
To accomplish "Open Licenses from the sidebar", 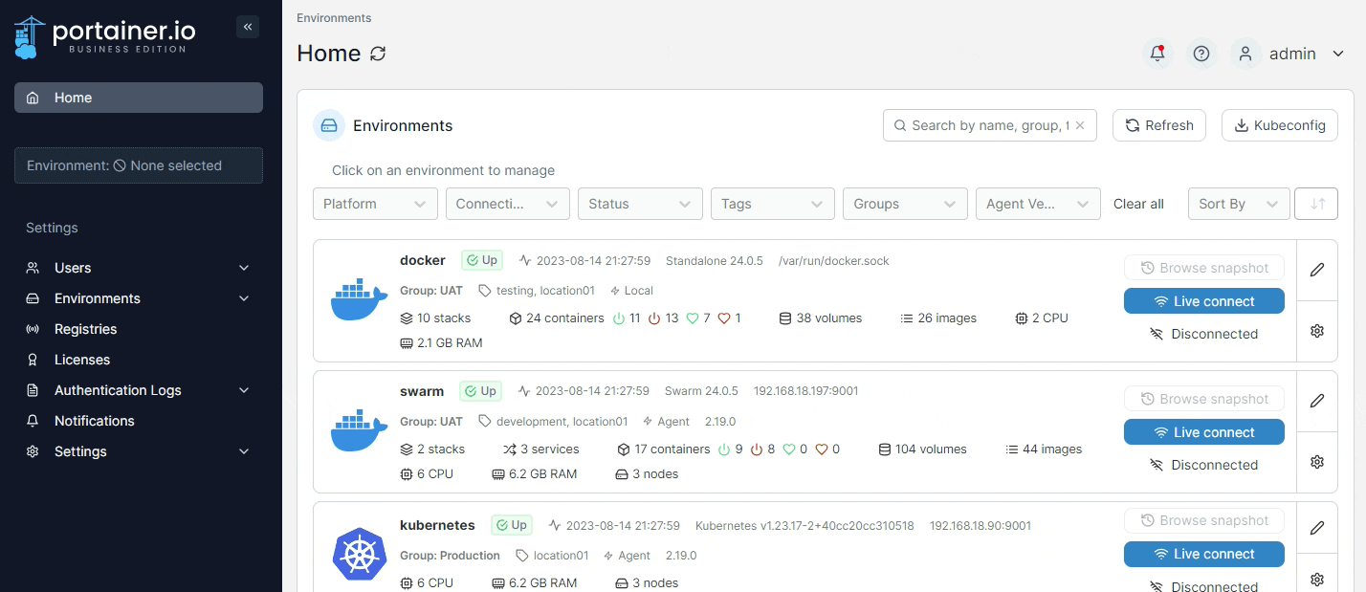I will coord(82,360).
